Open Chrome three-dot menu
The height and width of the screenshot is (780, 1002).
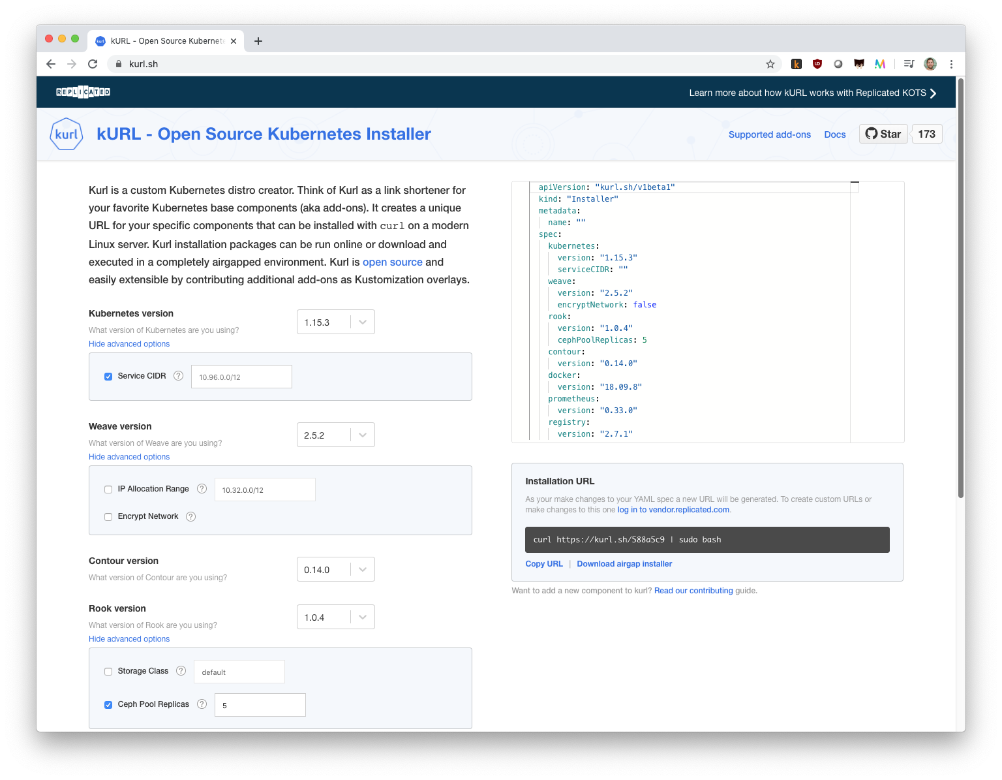click(x=951, y=64)
